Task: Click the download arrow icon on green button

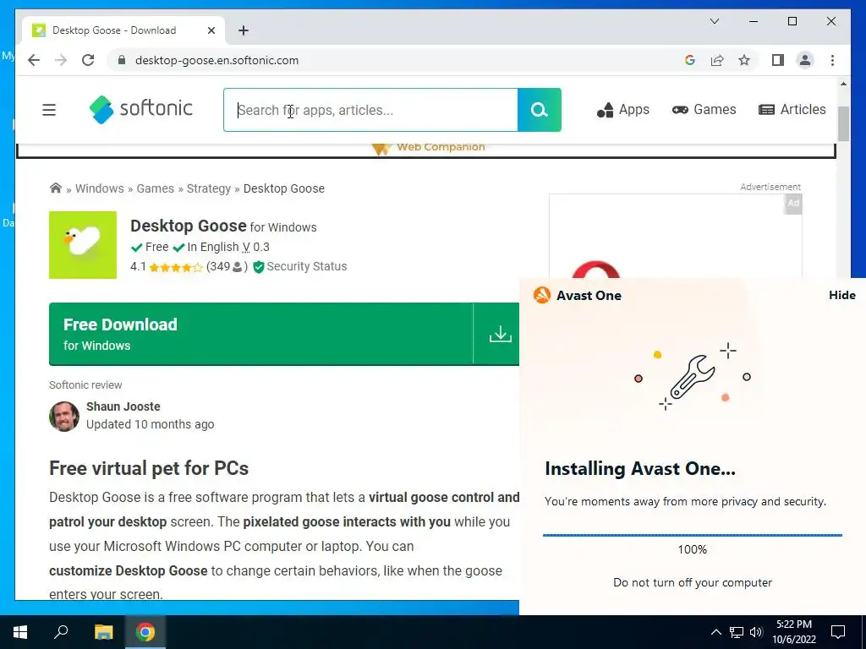Action: click(501, 334)
